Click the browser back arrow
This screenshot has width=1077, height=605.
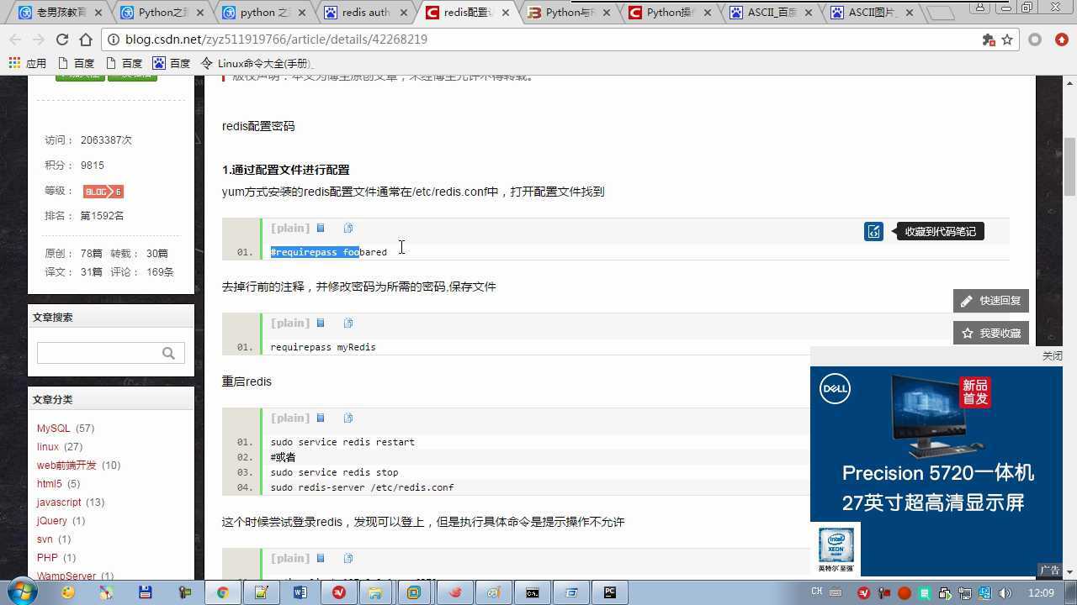click(15, 39)
